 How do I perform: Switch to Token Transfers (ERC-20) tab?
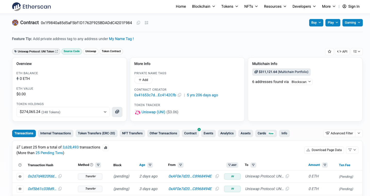(x=96, y=133)
